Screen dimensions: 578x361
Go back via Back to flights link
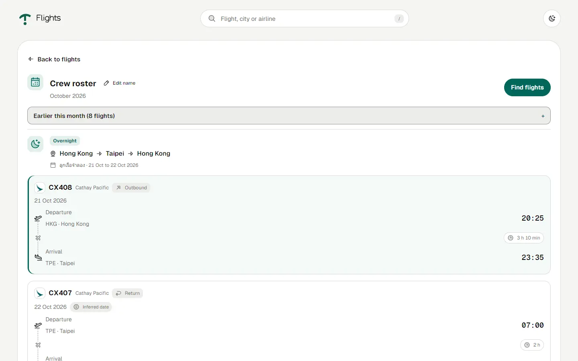coord(54,59)
